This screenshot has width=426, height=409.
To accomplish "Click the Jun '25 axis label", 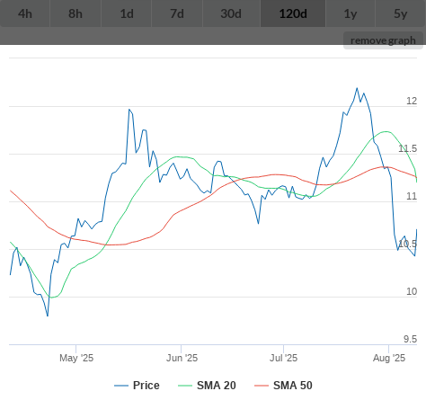I will point(182,358).
